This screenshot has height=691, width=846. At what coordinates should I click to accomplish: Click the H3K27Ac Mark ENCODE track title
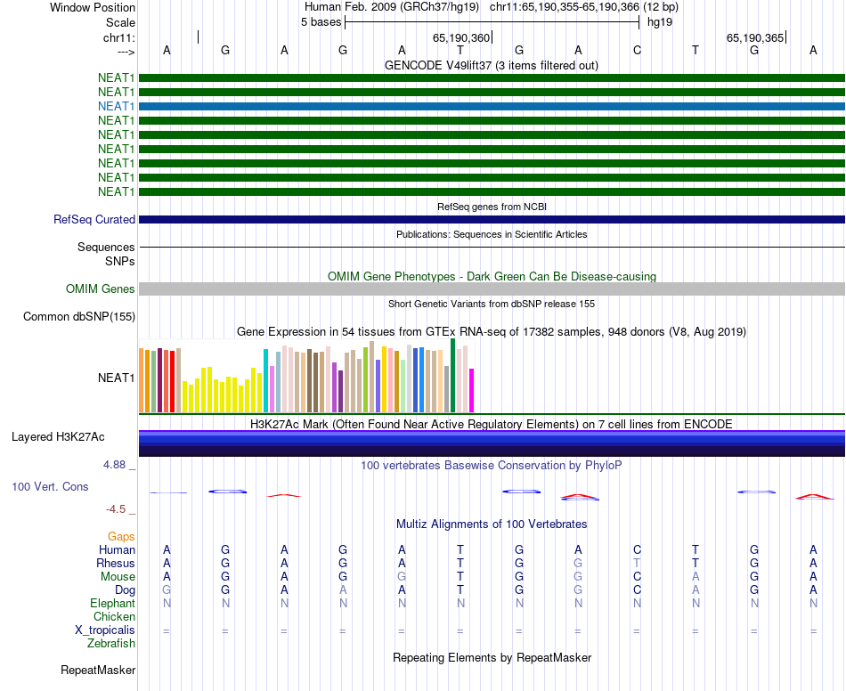[492, 425]
